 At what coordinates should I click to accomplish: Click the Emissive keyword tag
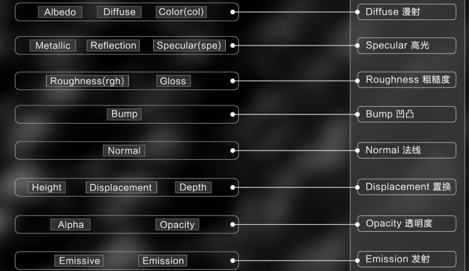tap(79, 260)
